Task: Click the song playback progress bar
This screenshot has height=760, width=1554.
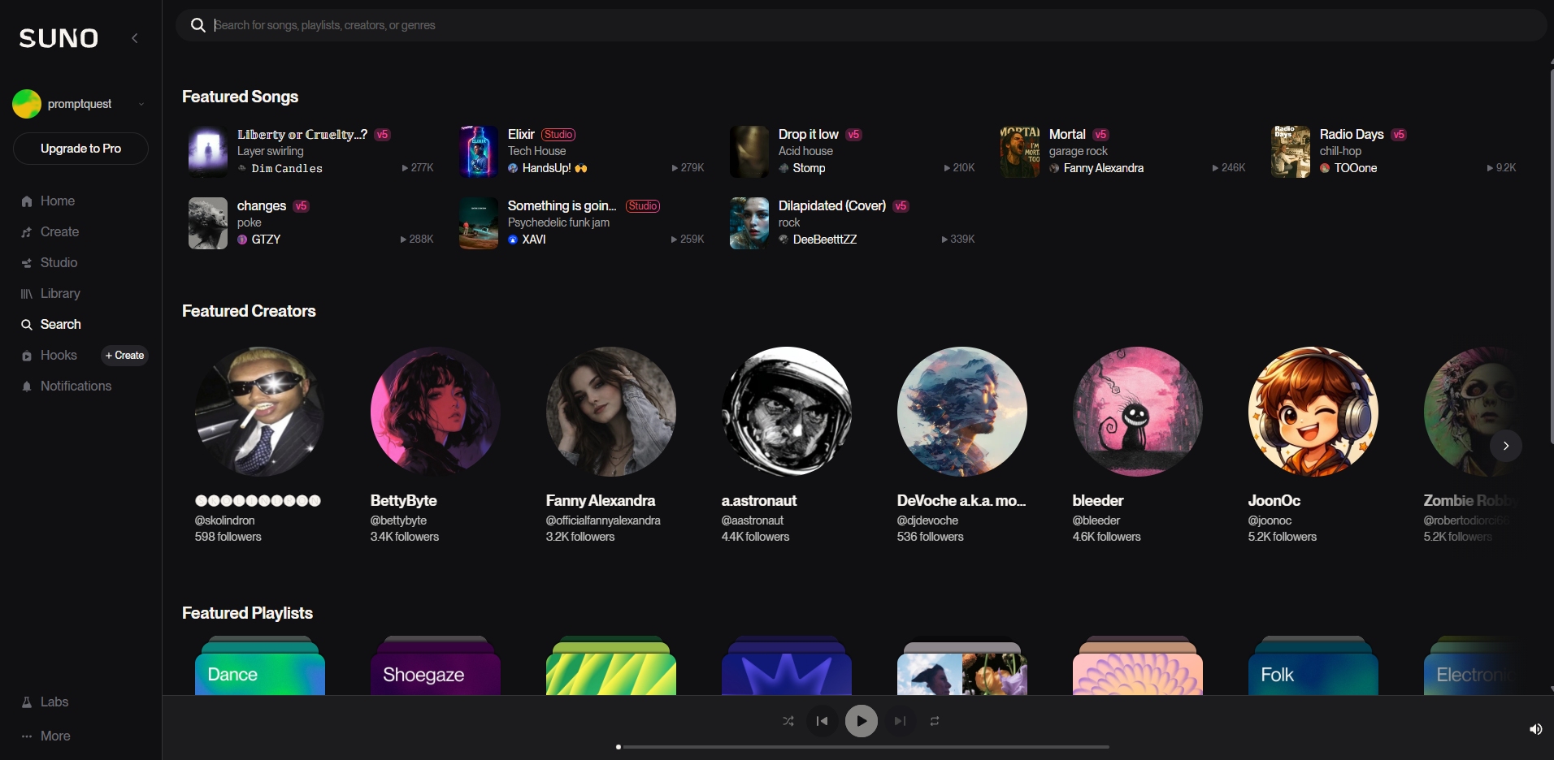Action: (x=862, y=746)
